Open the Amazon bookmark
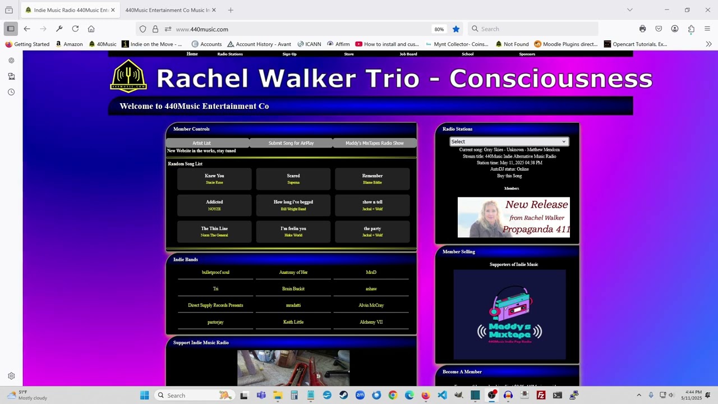Image resolution: width=718 pixels, height=404 pixels. coord(69,44)
